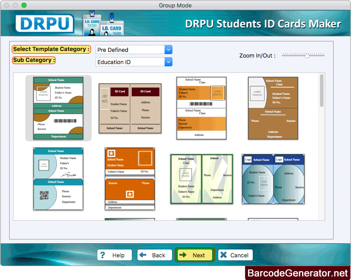The width and height of the screenshot is (351, 280).
Task: Click the Help button
Action: pos(114,255)
